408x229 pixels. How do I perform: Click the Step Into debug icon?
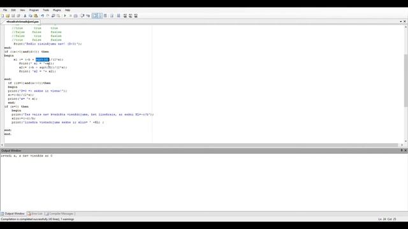(x=88, y=16)
